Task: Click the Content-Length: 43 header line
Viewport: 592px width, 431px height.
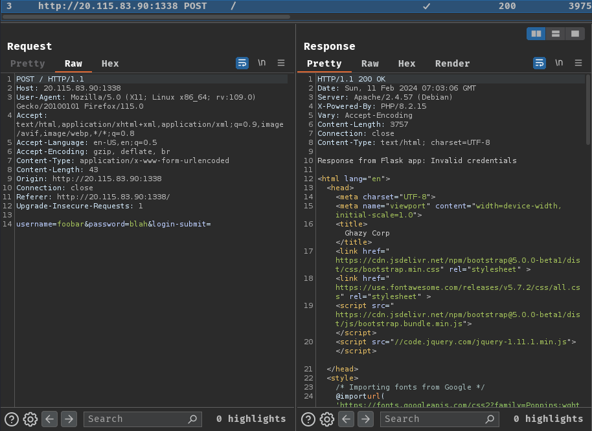Action: [x=57, y=170]
